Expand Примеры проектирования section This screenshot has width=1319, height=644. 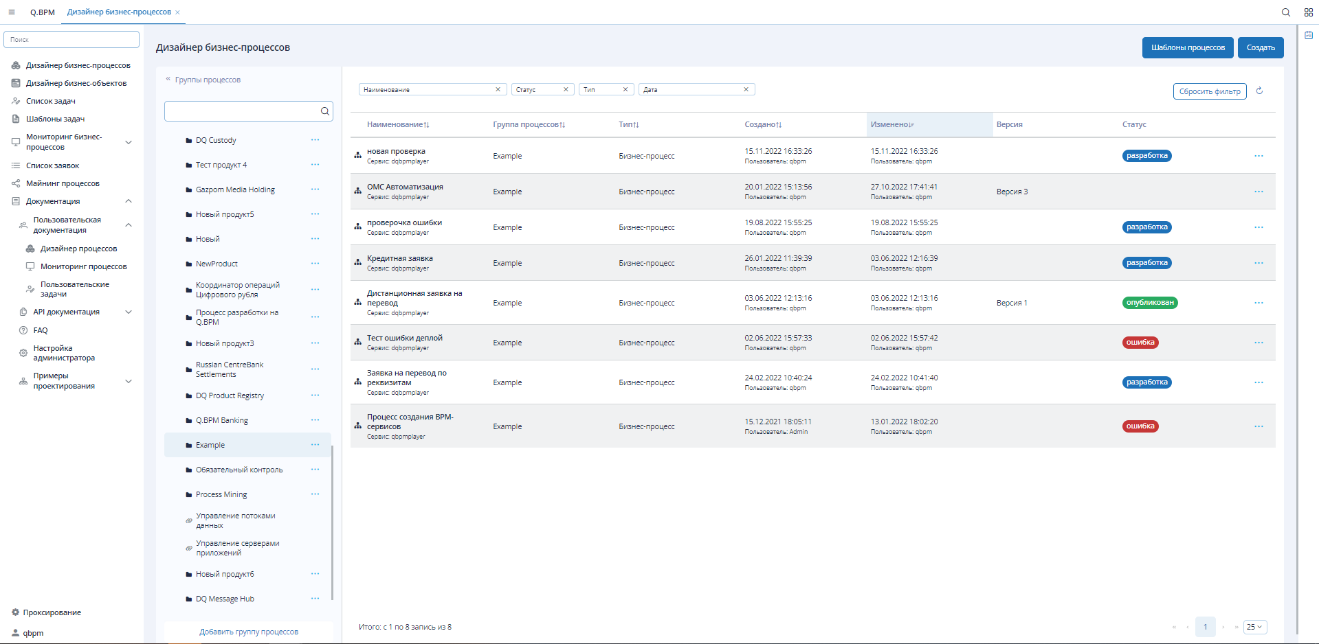point(128,381)
